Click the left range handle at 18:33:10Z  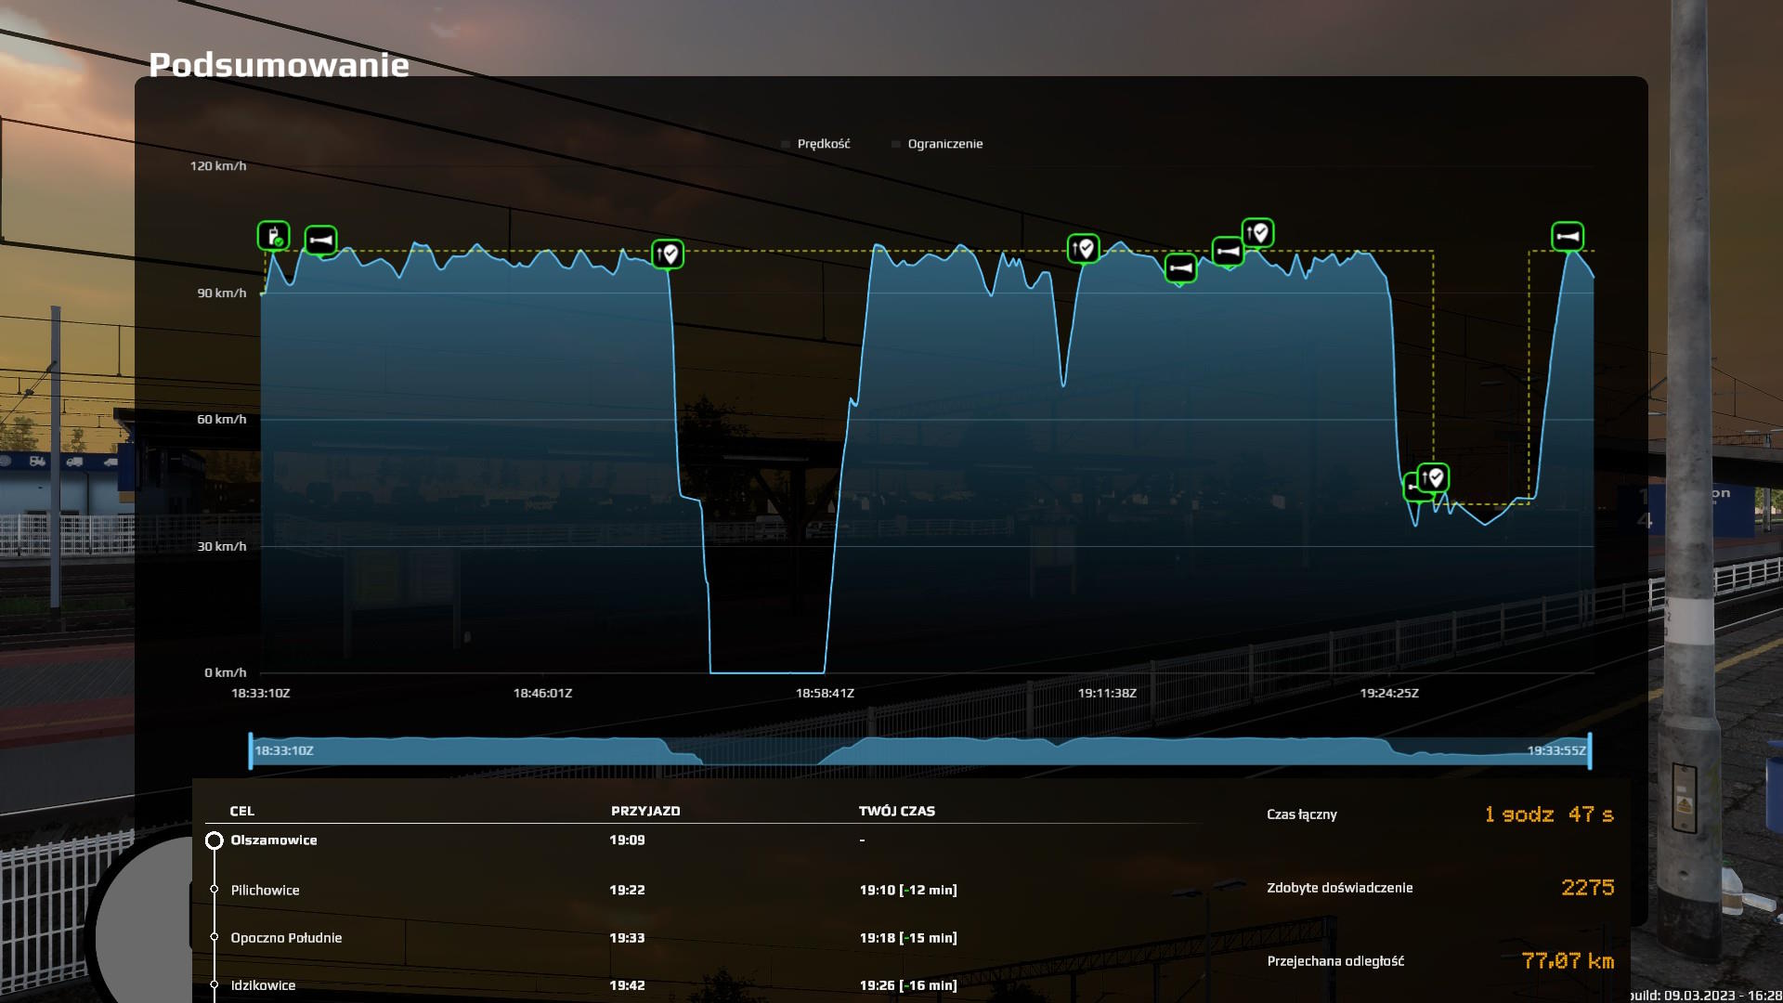pyautogui.click(x=251, y=750)
